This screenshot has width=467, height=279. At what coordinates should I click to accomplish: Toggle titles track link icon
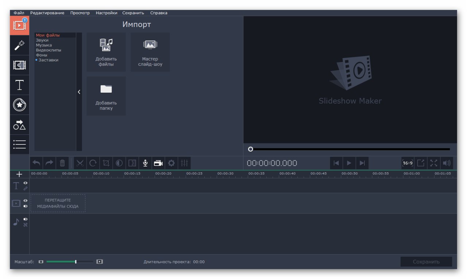(26, 189)
